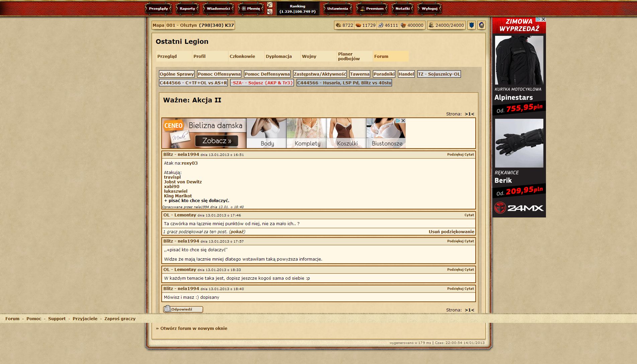
Task: Click the iron resource icon
Action: pyautogui.click(x=381, y=25)
